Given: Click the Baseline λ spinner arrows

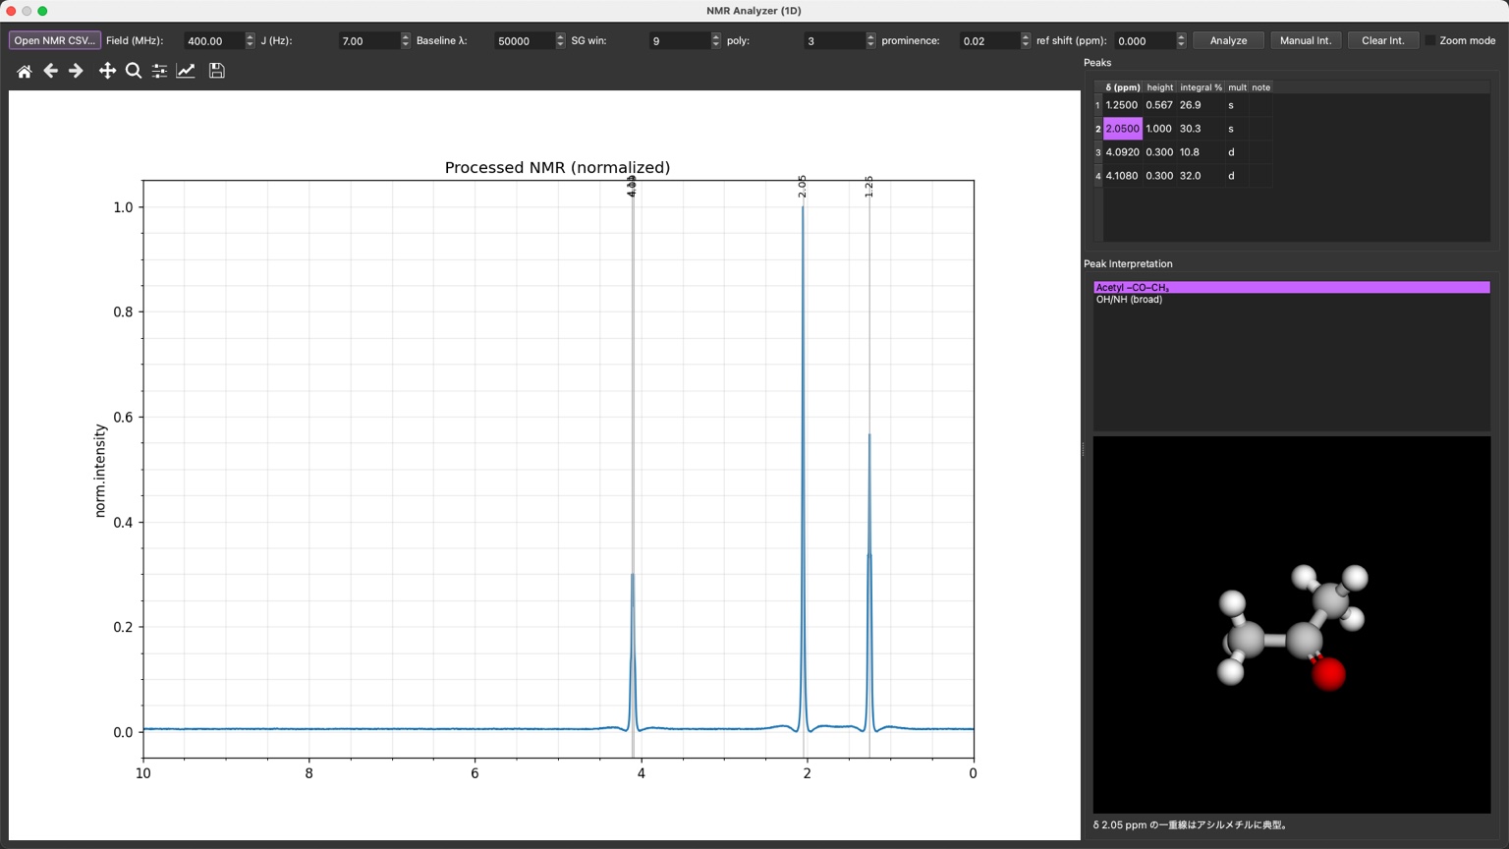Looking at the screenshot, I should [560, 40].
